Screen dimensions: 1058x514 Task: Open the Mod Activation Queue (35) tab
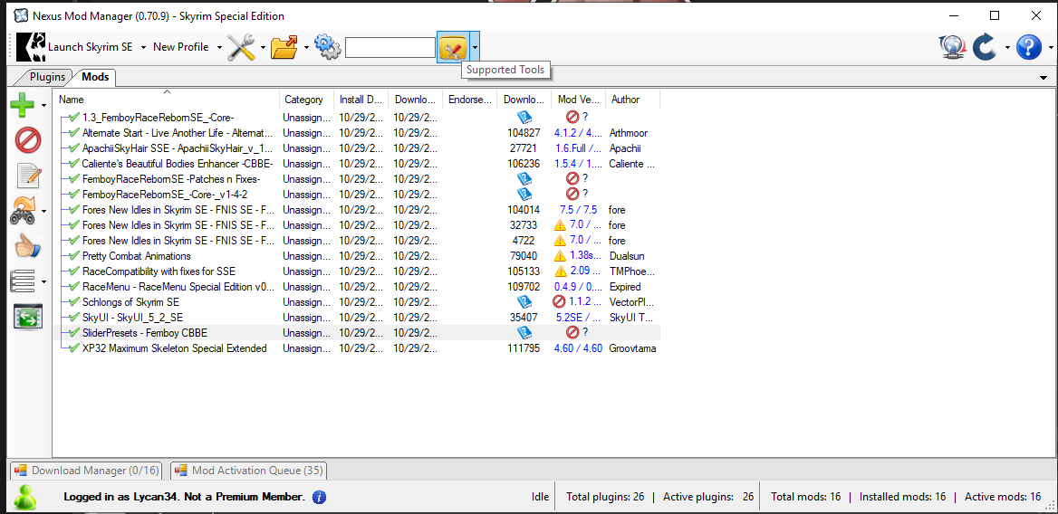click(249, 471)
